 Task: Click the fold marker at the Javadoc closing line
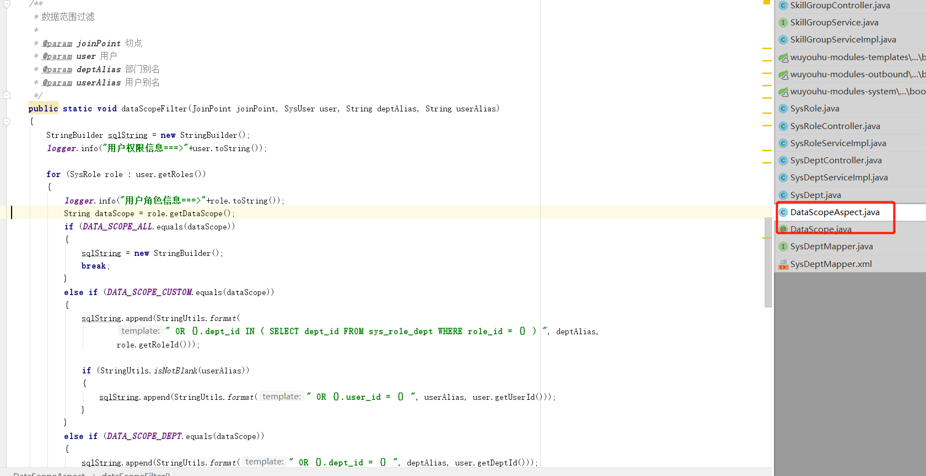7,95
